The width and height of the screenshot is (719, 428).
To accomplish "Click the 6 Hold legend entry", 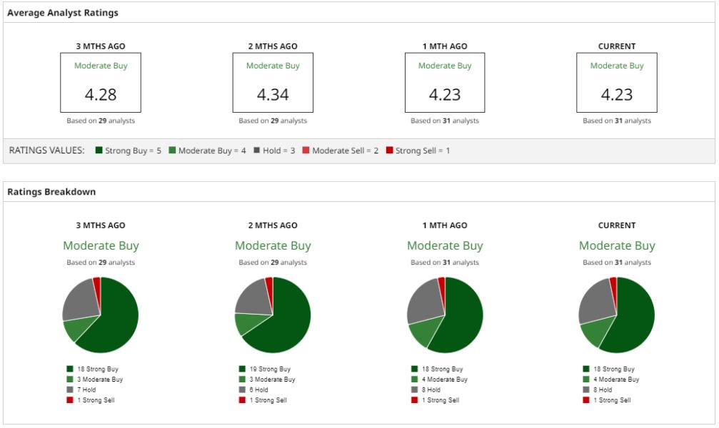I will pyautogui.click(x=253, y=390).
